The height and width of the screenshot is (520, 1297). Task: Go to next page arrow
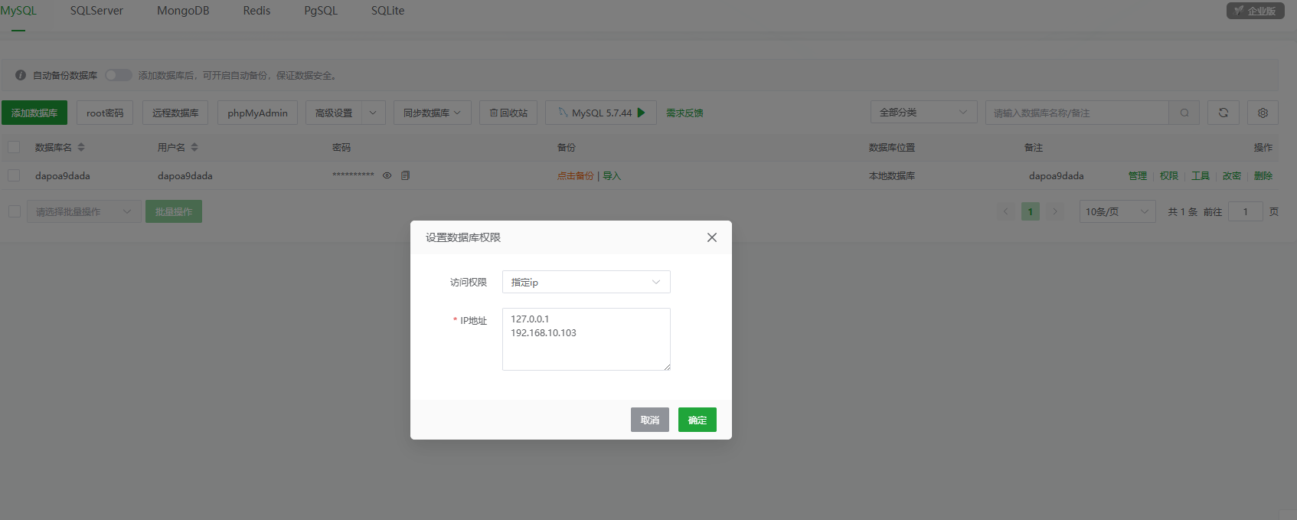click(1055, 211)
